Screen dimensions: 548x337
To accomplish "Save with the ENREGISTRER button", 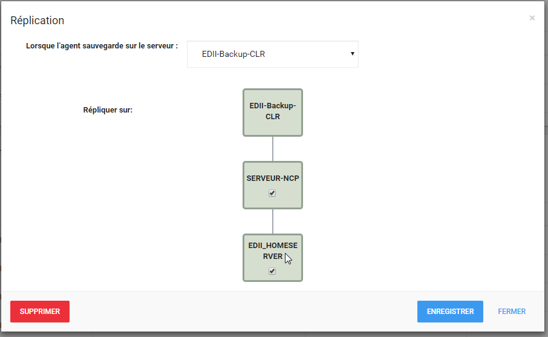I will (450, 312).
